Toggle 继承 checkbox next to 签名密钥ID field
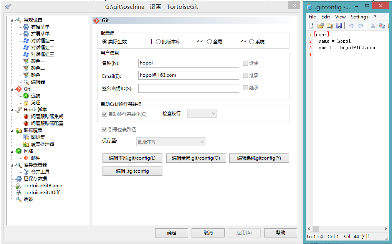This screenshot has width=392, height=244. (245, 87)
